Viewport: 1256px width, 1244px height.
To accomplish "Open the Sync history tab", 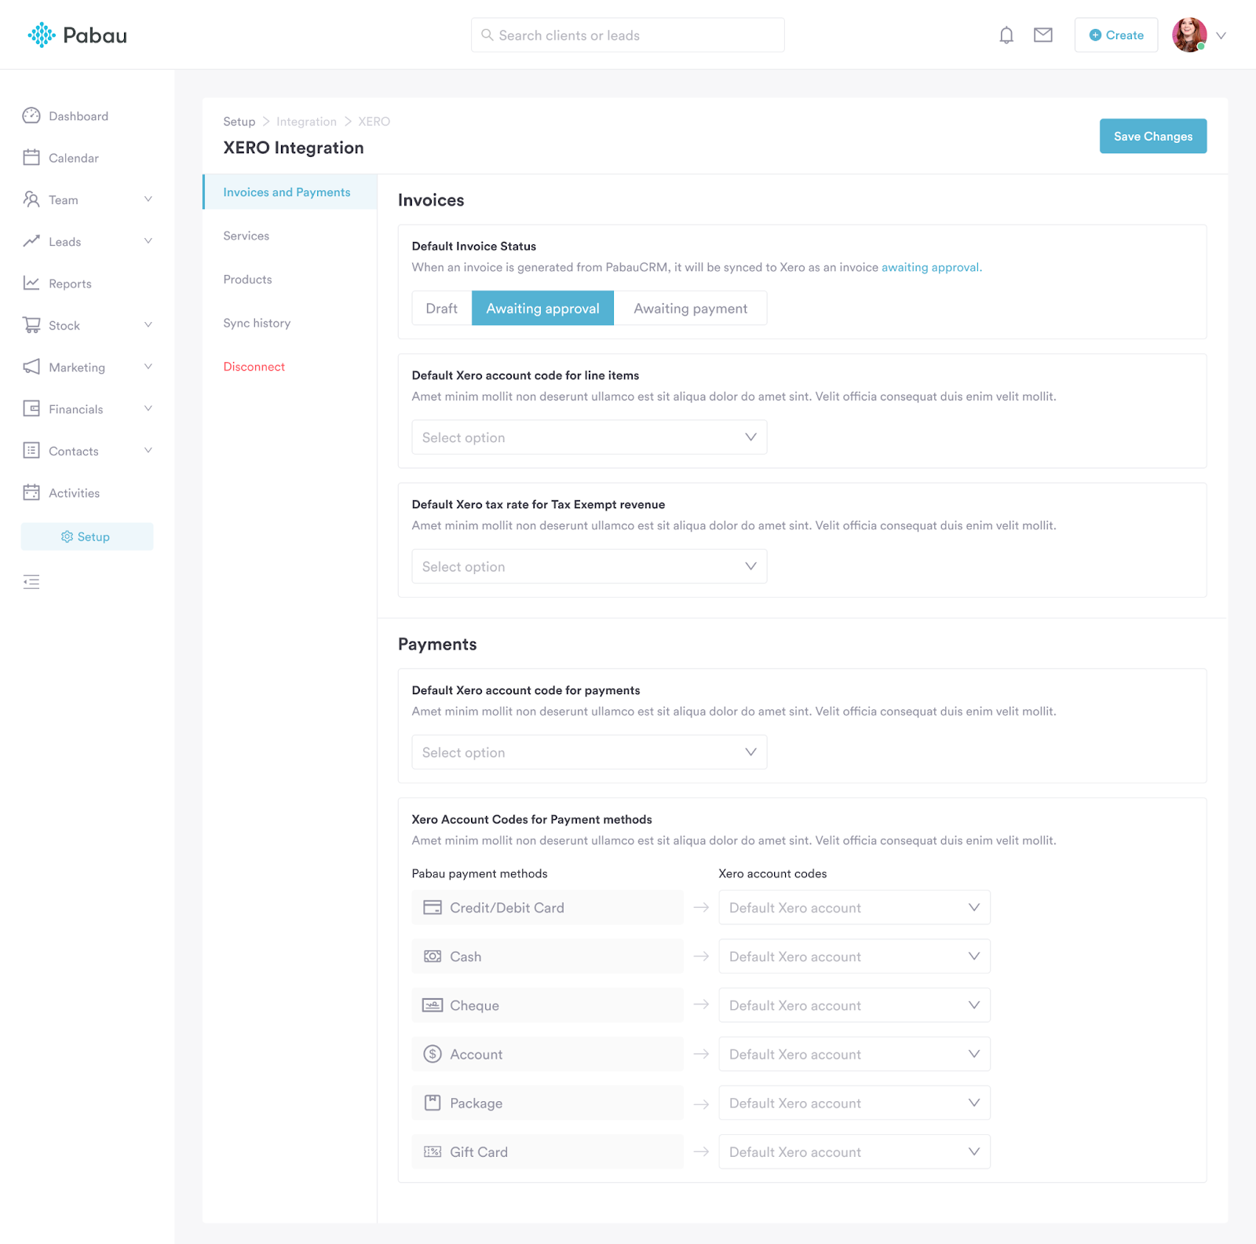I will click(x=257, y=323).
